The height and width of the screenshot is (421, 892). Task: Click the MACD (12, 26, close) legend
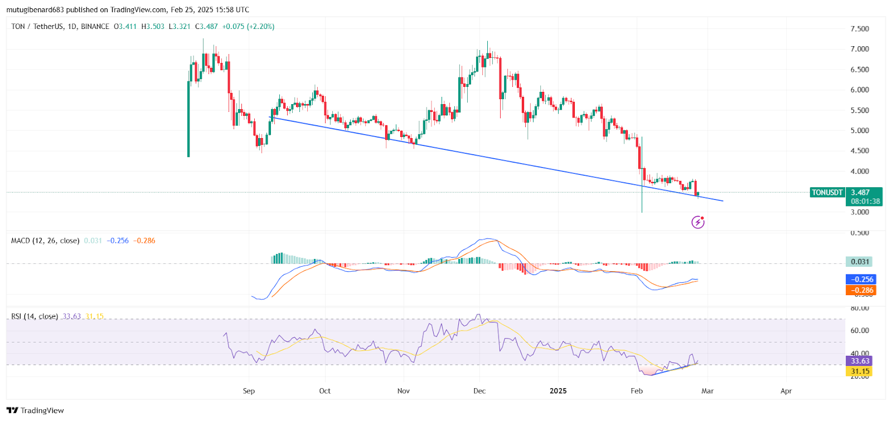pos(45,241)
